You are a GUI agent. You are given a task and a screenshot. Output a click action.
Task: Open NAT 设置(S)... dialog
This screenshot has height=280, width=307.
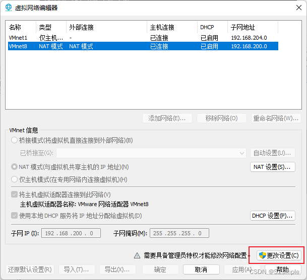[272, 167]
